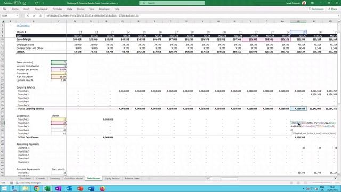Select the orange % of PV Drawn cell
Screen dimensions: 341x192
(59, 77)
